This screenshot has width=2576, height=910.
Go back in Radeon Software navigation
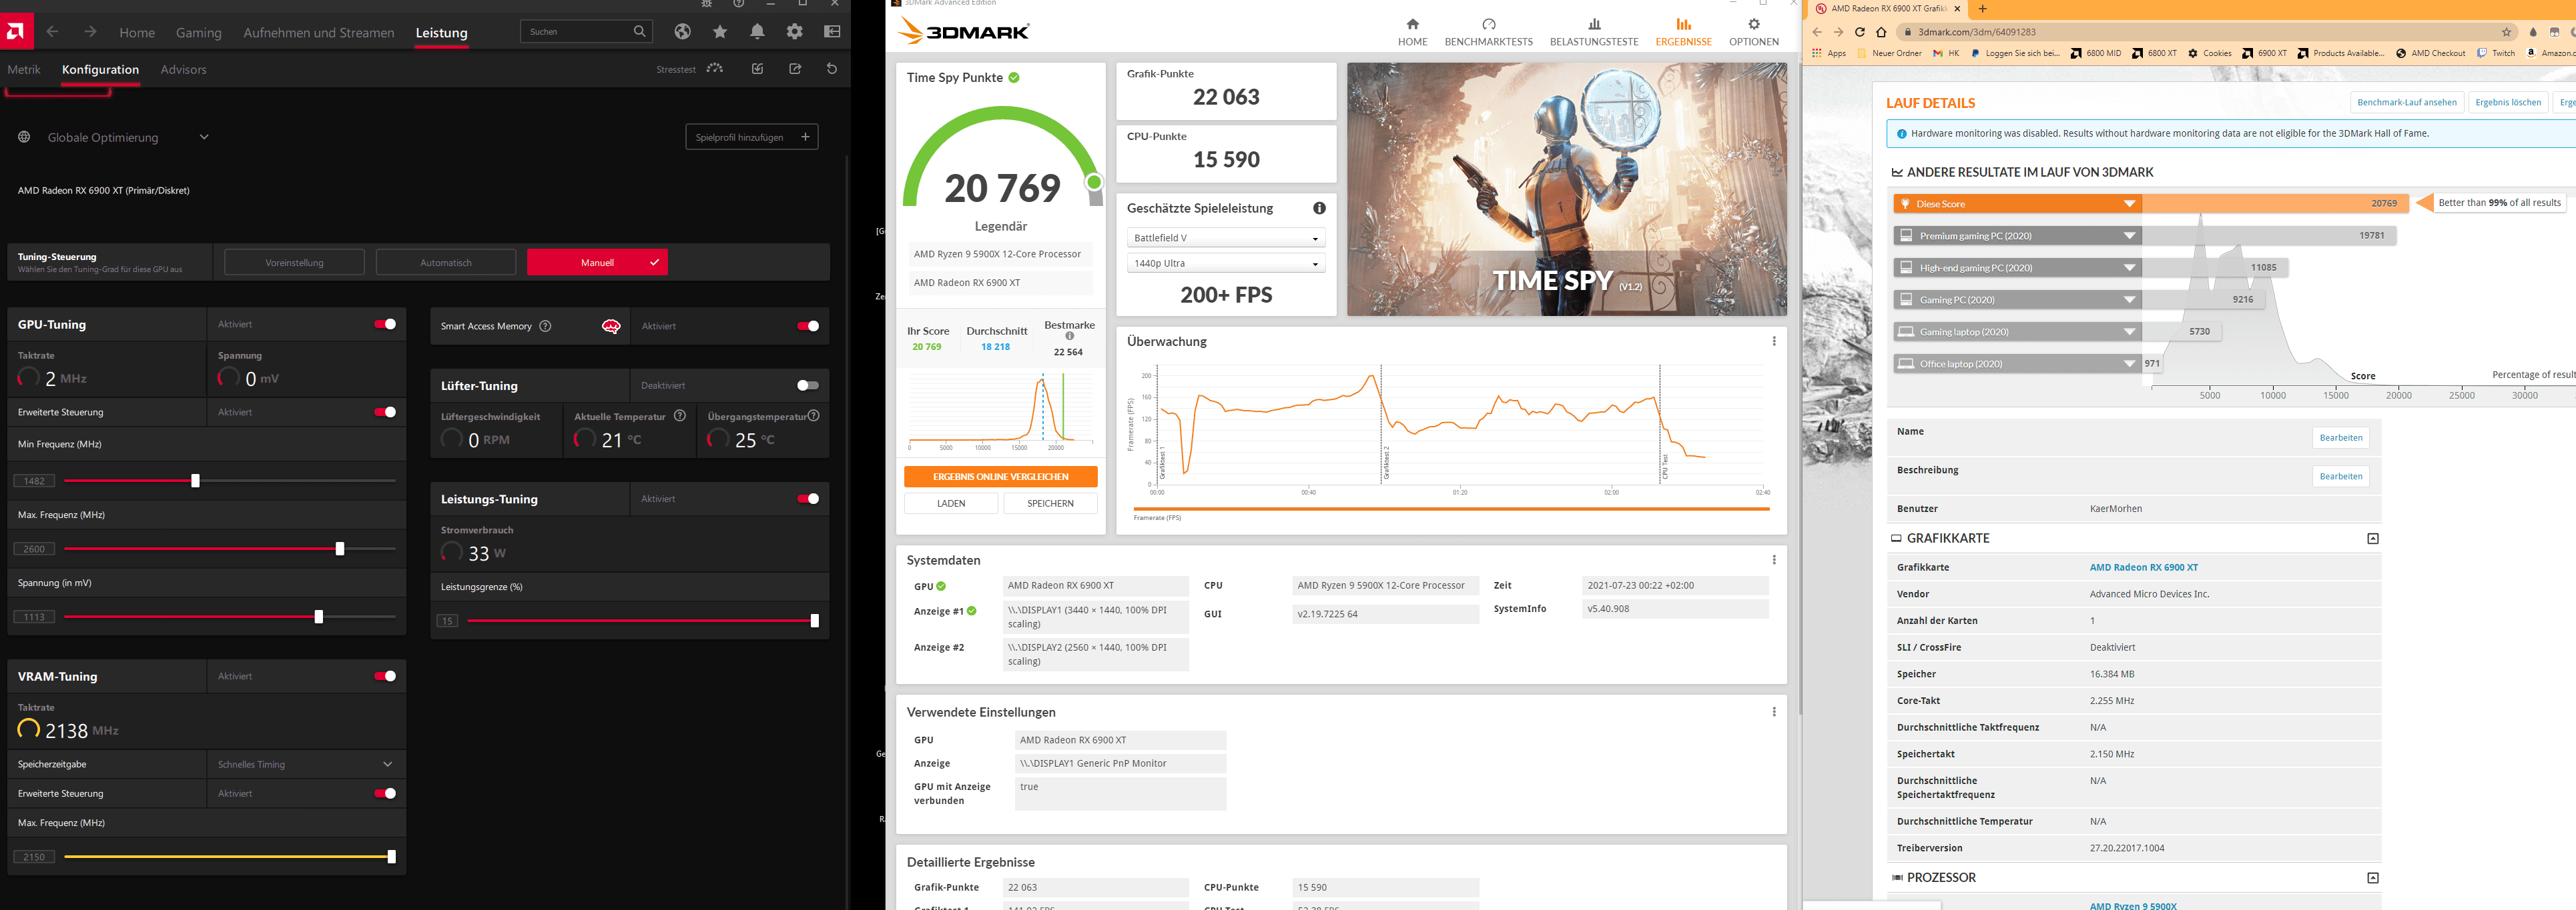click(53, 32)
